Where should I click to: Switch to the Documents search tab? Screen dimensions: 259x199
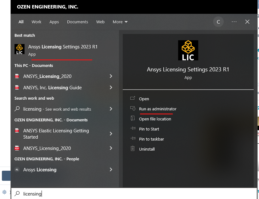[x=77, y=22]
